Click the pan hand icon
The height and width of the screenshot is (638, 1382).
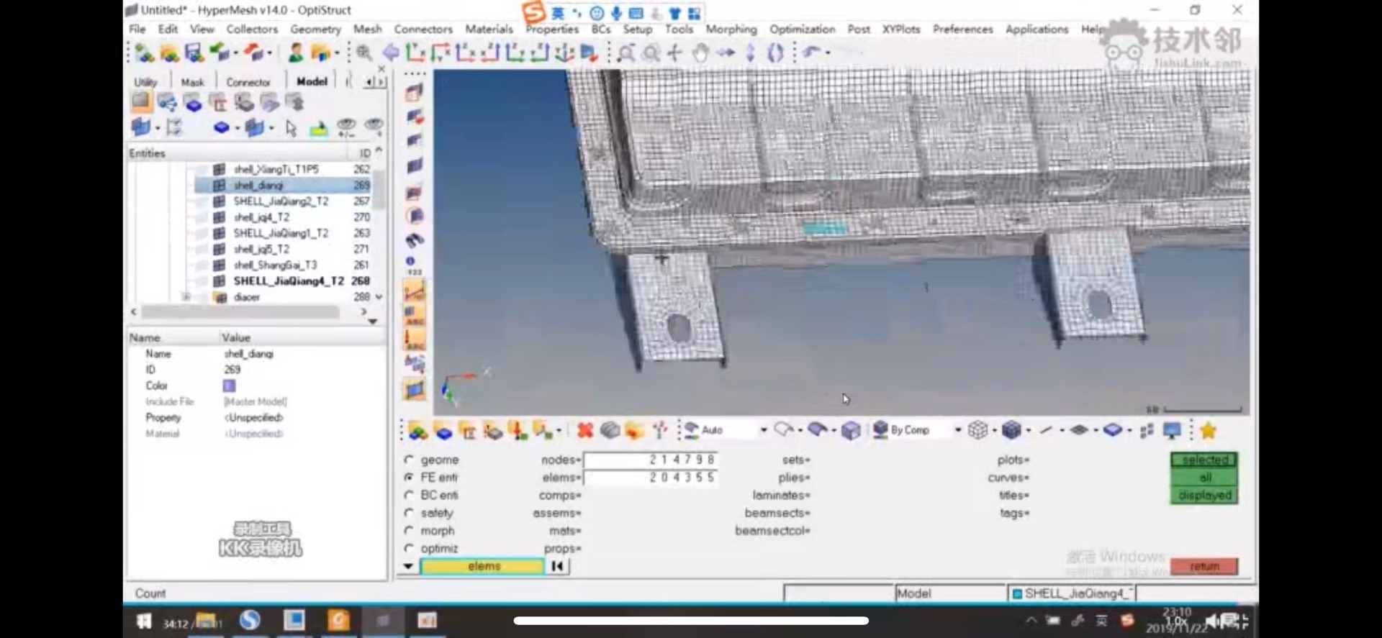tap(700, 53)
